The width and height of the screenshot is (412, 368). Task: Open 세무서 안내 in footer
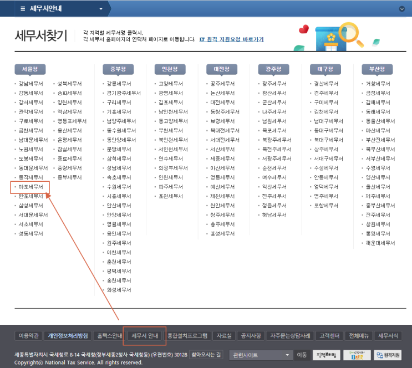[145, 336]
